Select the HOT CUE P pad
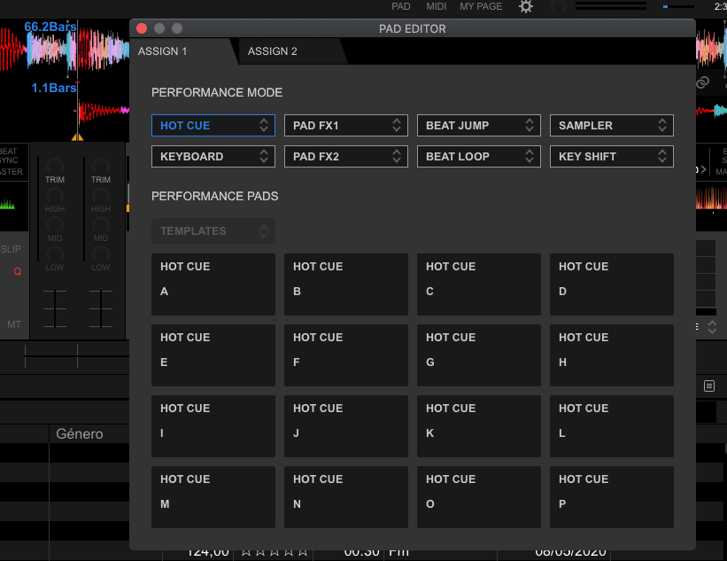727x561 pixels. coord(612,497)
